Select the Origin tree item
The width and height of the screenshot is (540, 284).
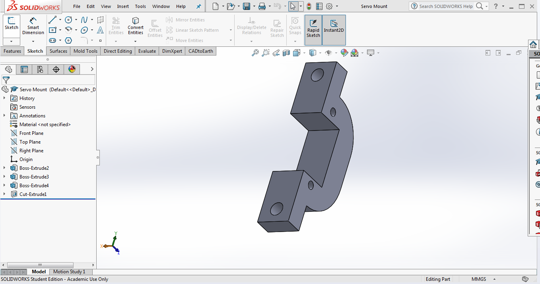point(26,159)
